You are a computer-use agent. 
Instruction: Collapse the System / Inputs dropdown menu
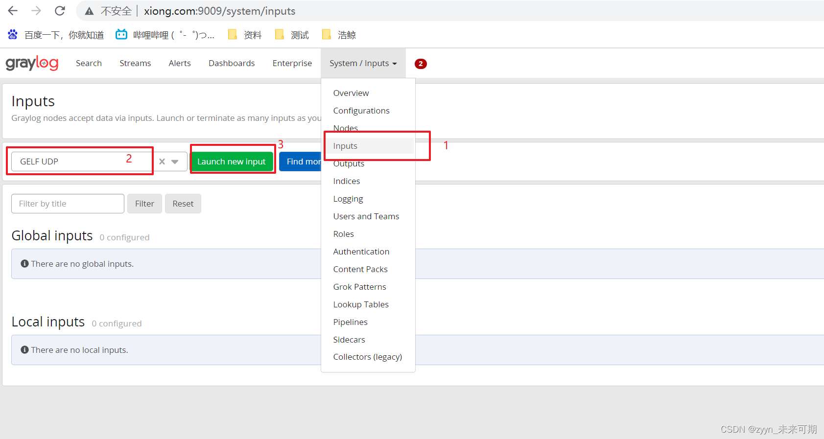coord(363,63)
